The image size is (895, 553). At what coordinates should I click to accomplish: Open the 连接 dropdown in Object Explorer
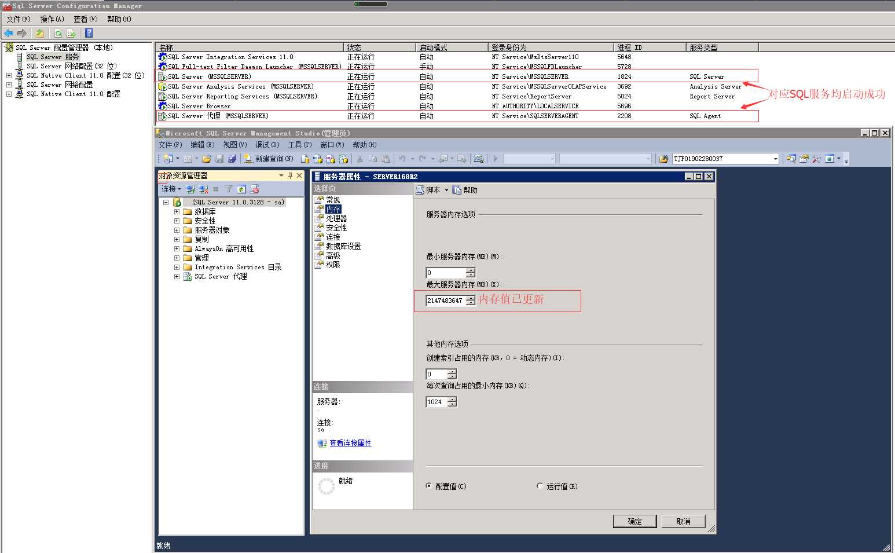pyautogui.click(x=171, y=189)
